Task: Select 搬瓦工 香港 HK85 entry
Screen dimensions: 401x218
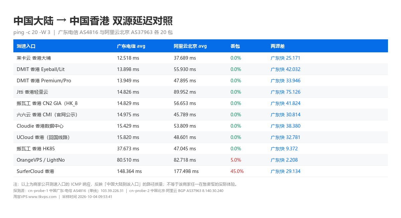Action: pyautogui.click(x=36, y=149)
